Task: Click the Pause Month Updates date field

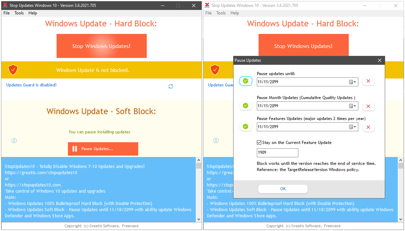Action: [307, 106]
